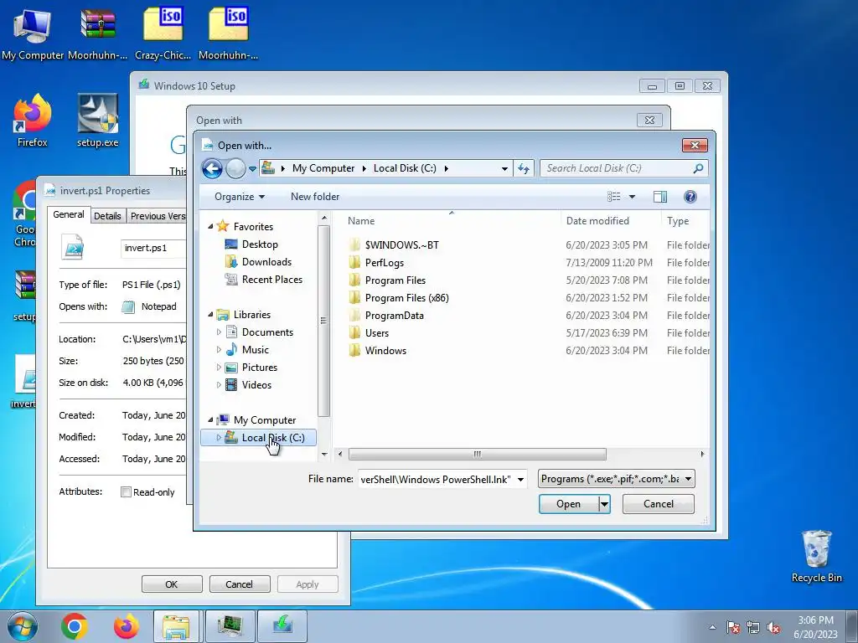
Task: Click the Open button
Action: point(569,504)
